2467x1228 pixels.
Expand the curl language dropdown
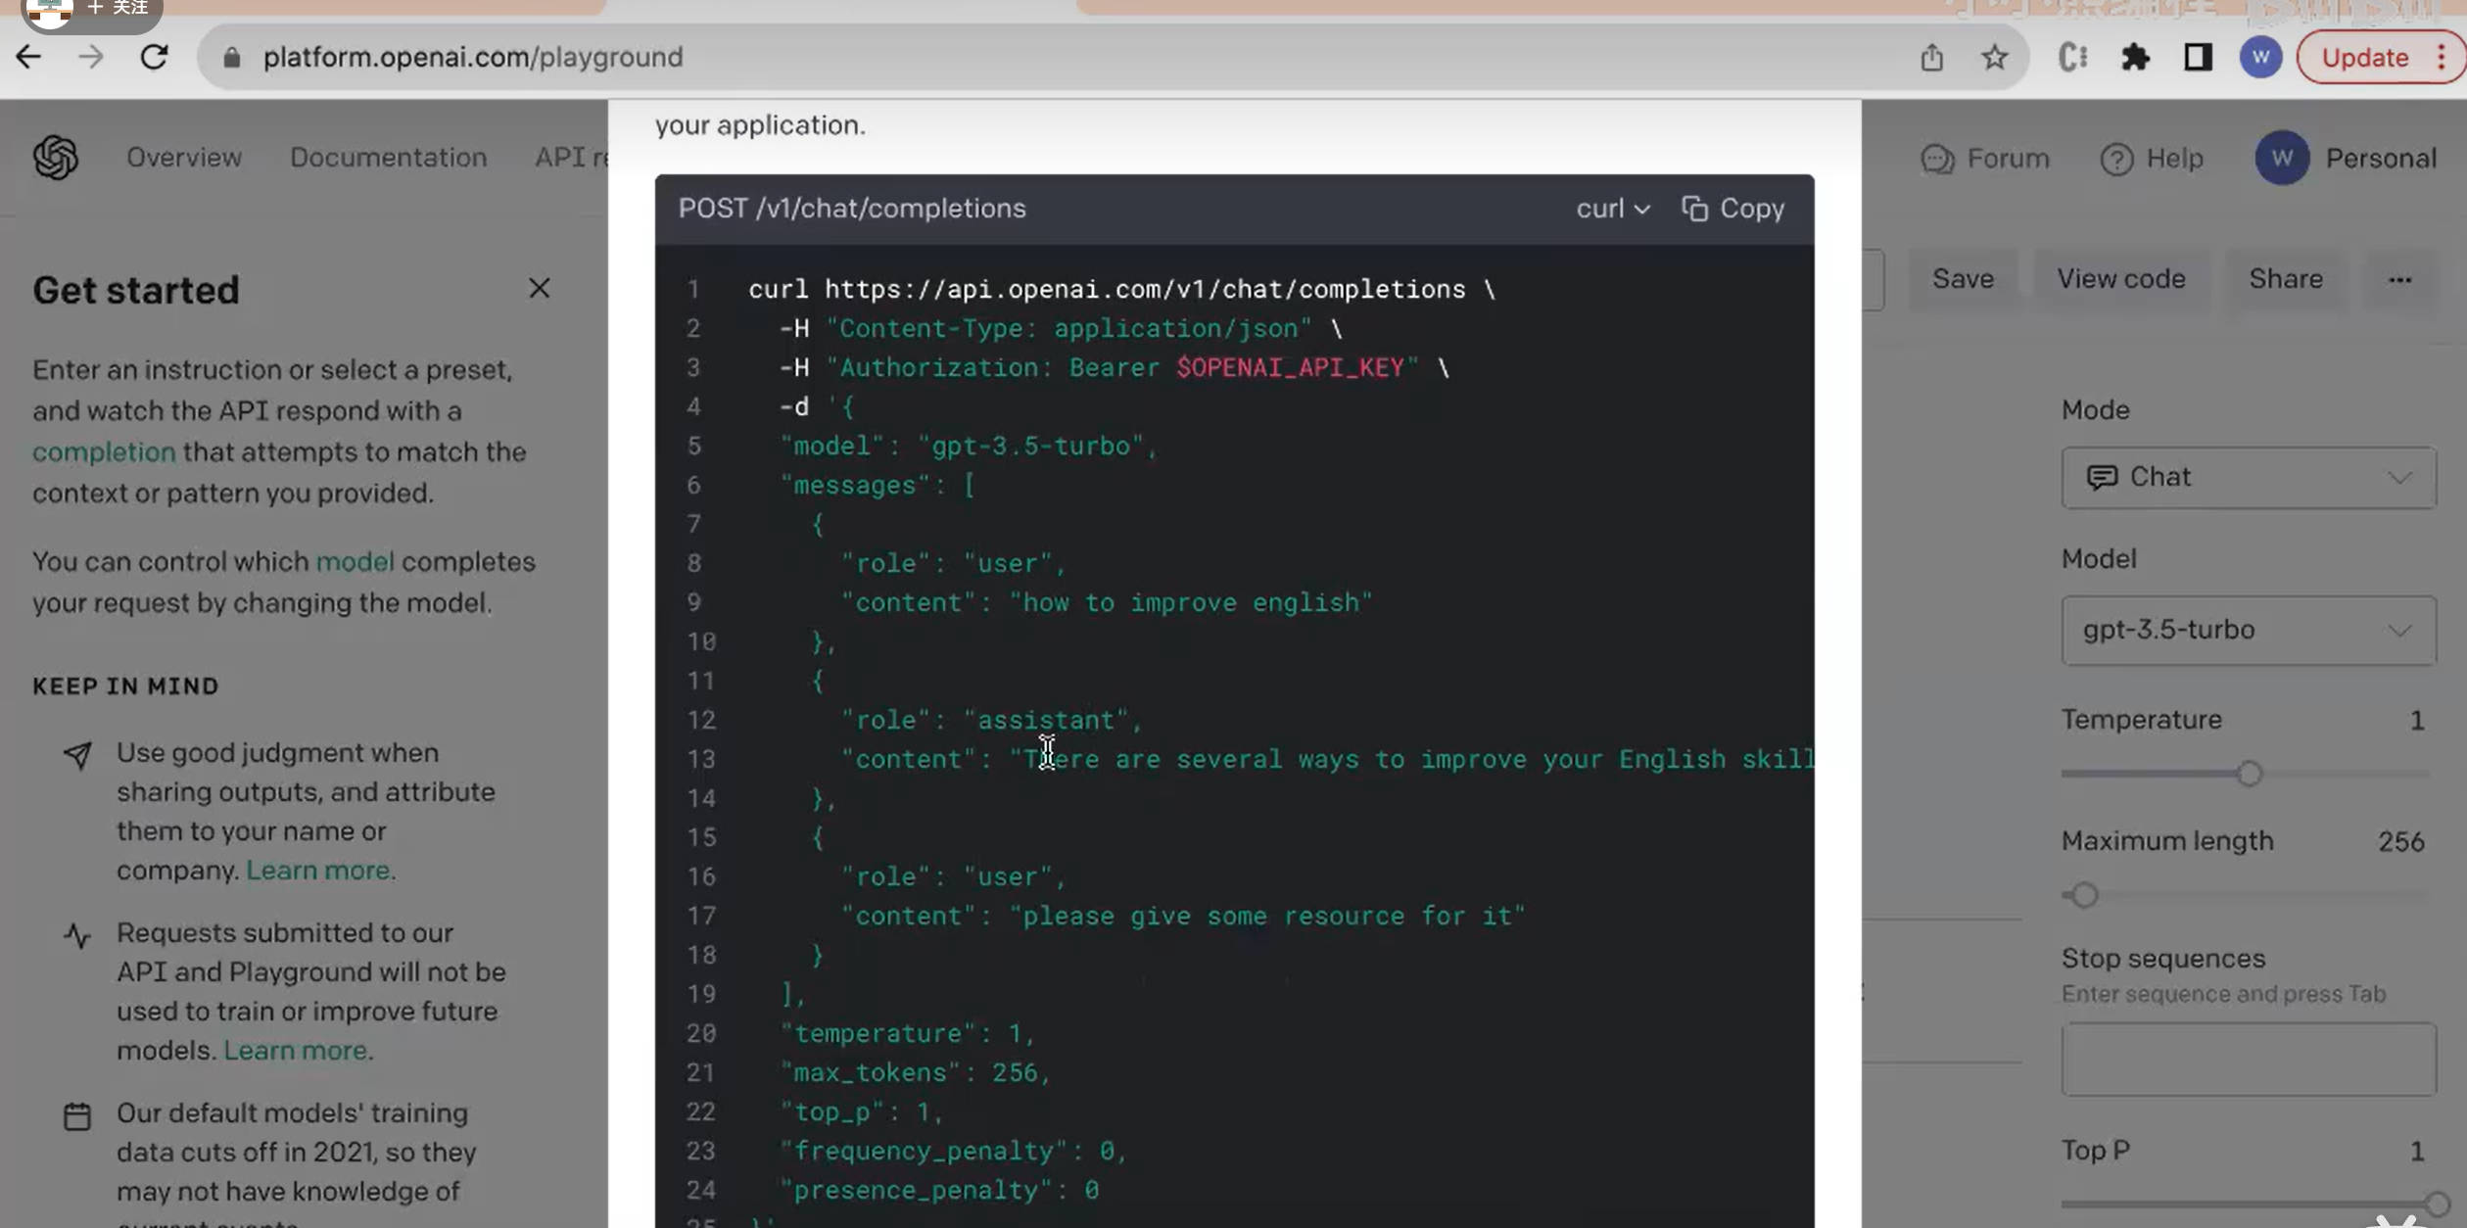[1613, 209]
